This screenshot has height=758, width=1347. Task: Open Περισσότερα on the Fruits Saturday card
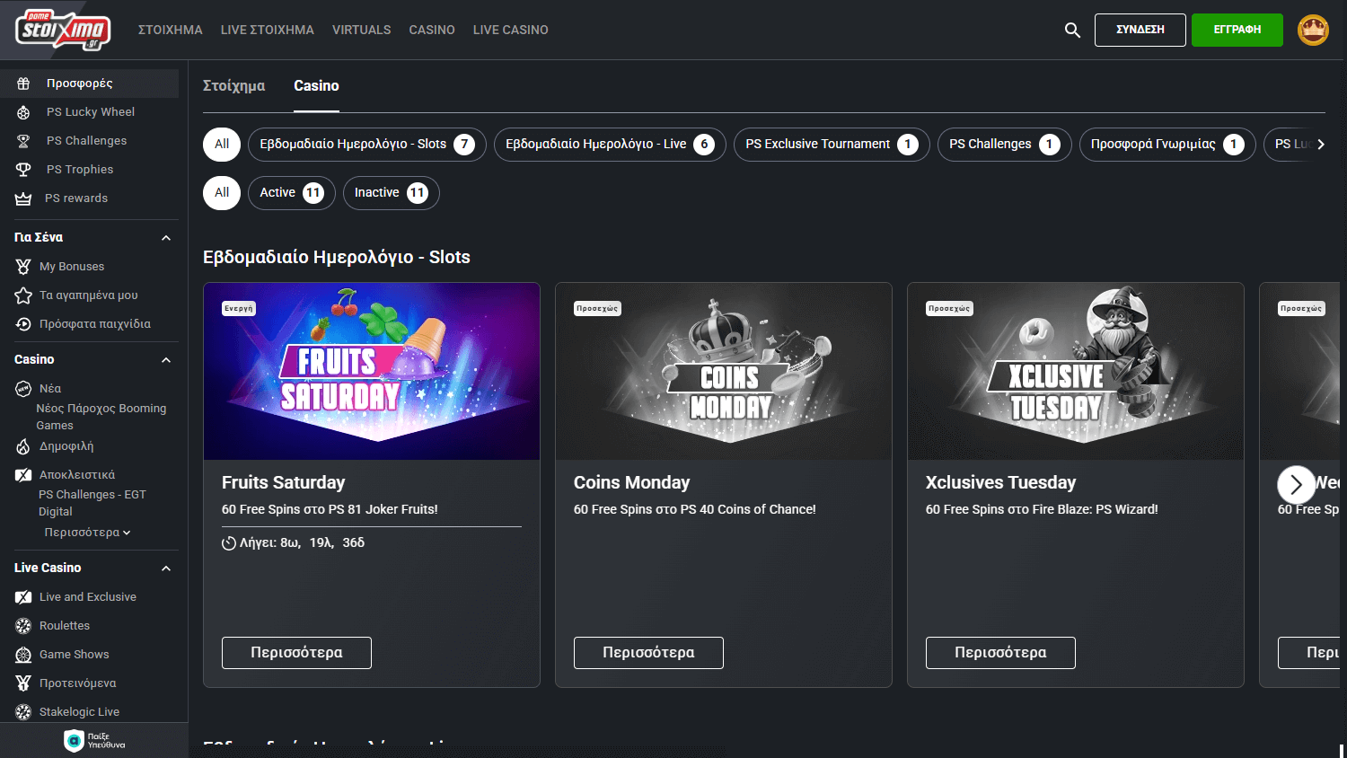click(296, 653)
